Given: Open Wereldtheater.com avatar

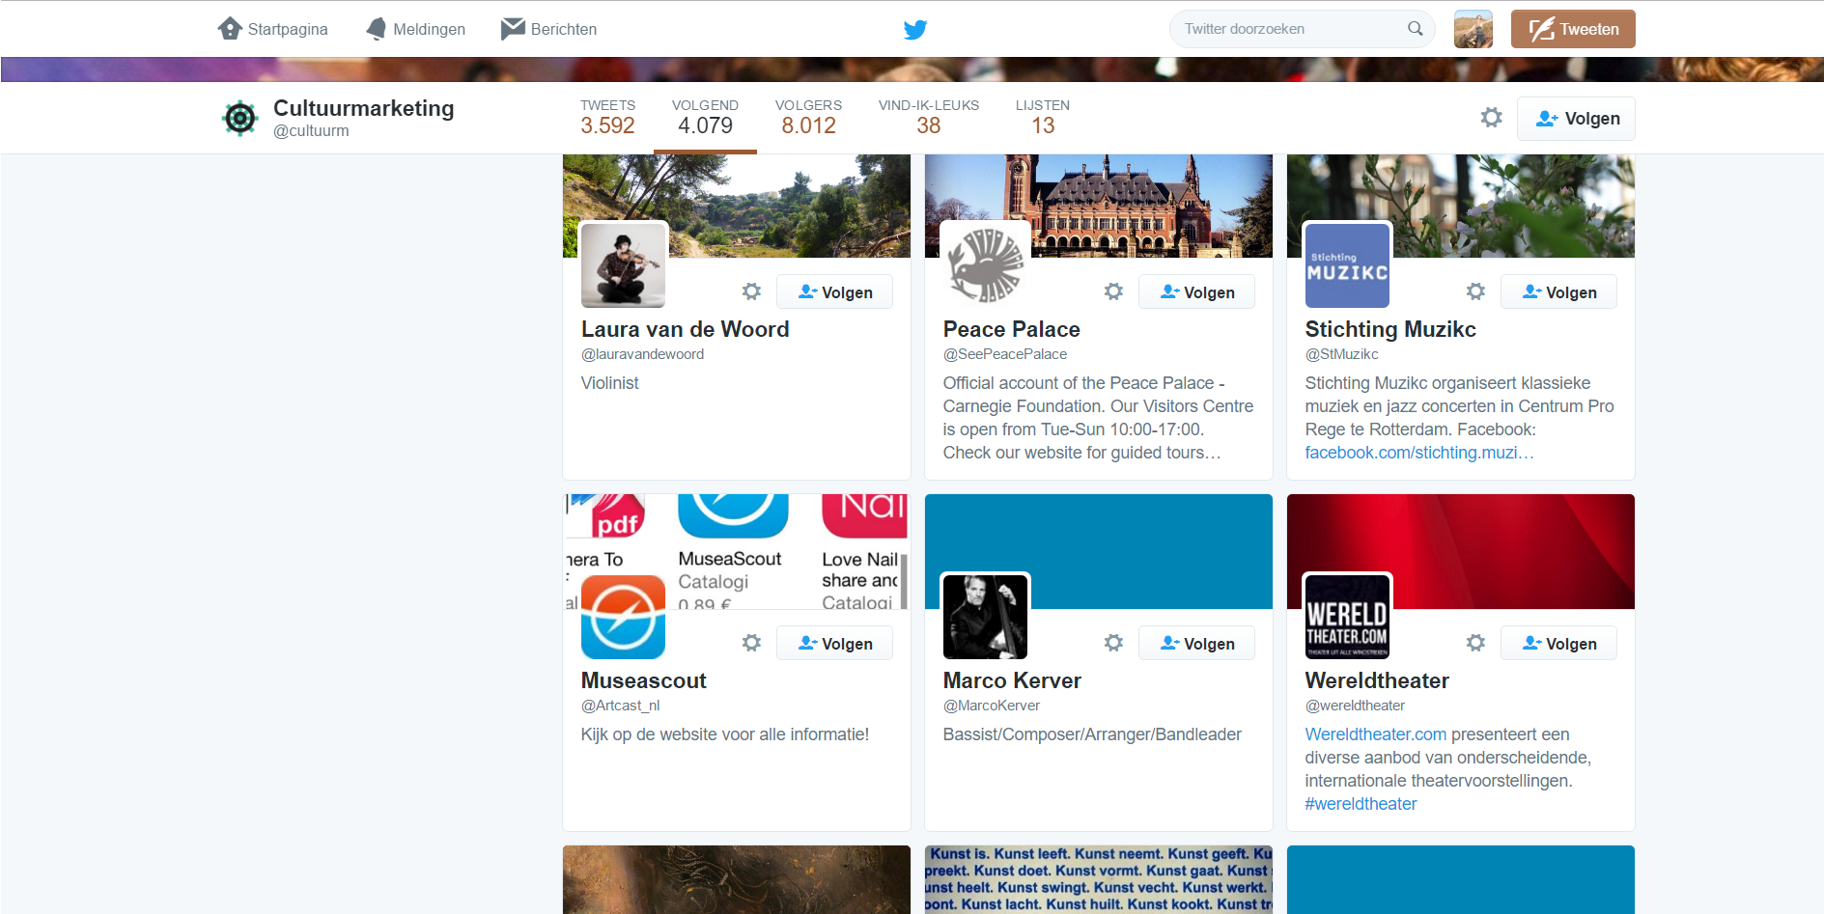Looking at the screenshot, I should click(x=1347, y=617).
